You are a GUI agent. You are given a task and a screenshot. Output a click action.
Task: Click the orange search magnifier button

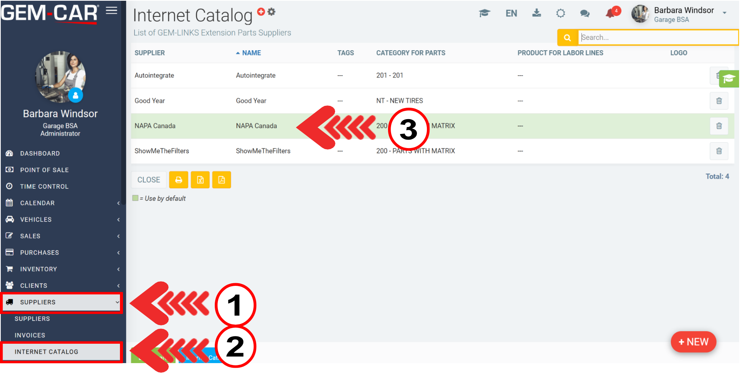pos(567,38)
